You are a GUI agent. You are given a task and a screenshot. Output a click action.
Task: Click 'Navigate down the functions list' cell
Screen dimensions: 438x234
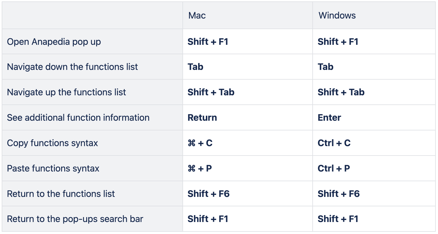click(92, 67)
